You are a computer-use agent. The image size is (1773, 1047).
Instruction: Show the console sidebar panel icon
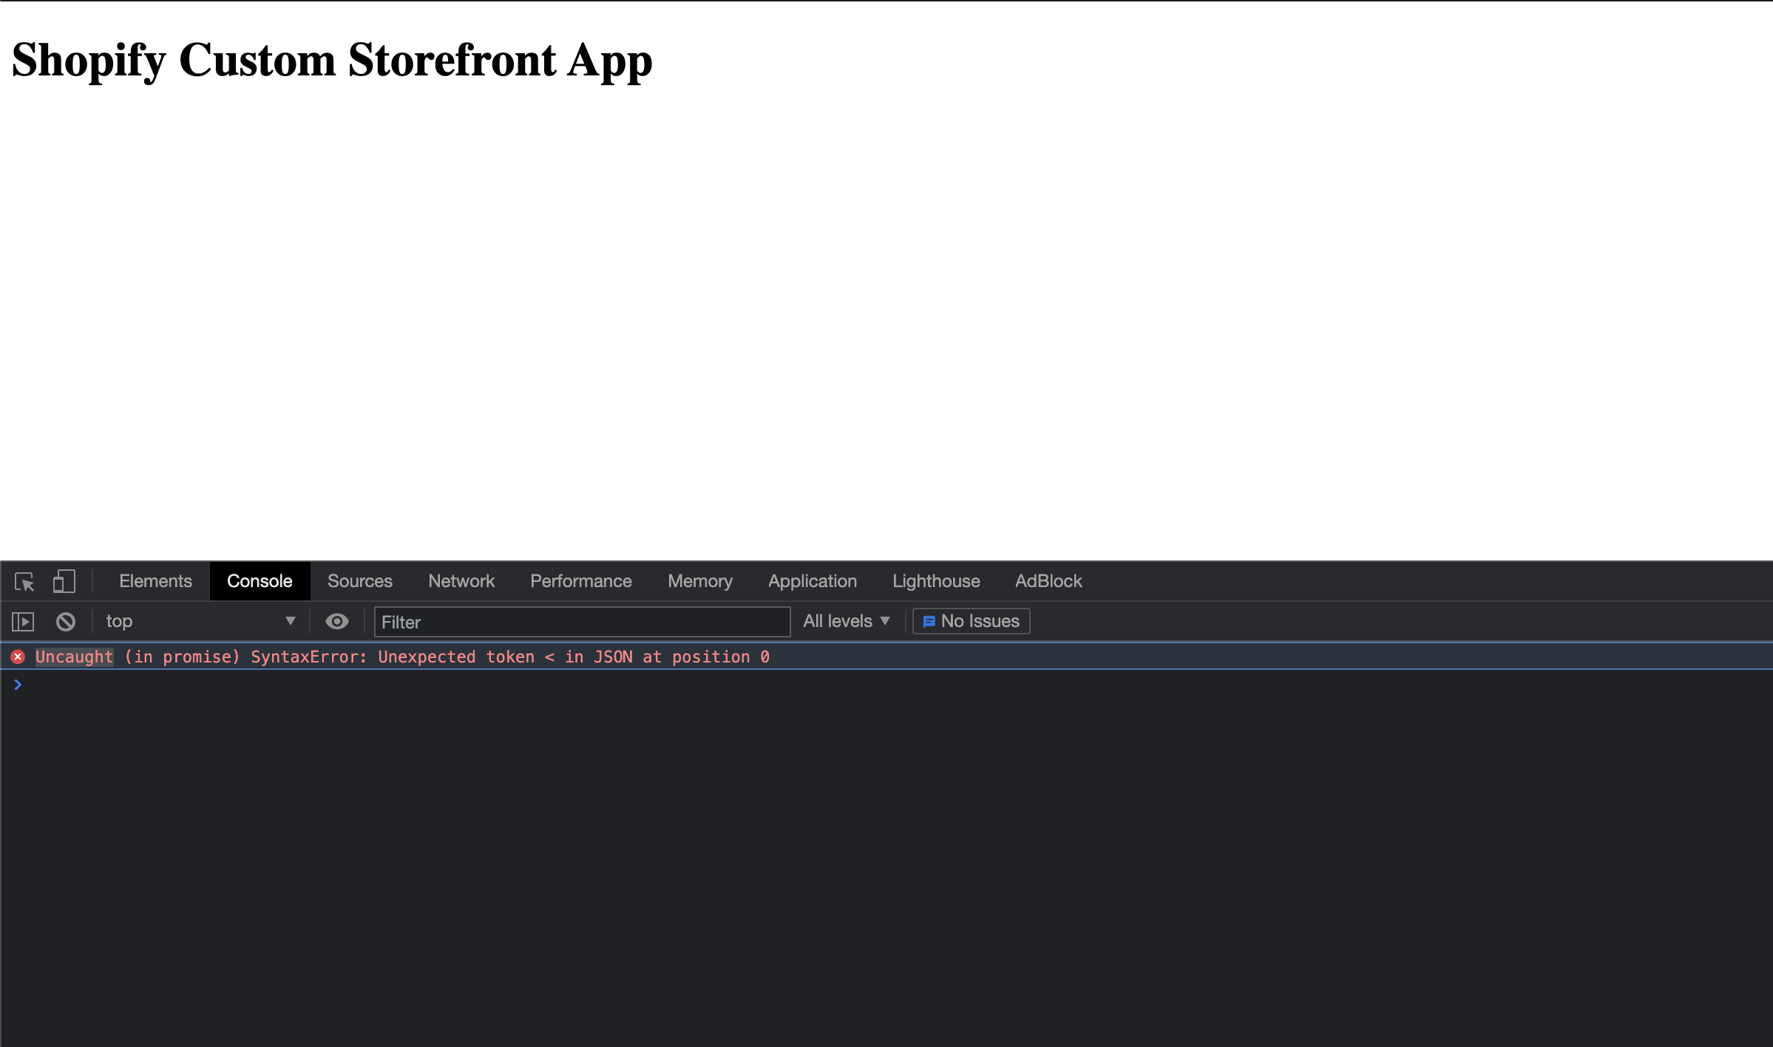click(23, 622)
